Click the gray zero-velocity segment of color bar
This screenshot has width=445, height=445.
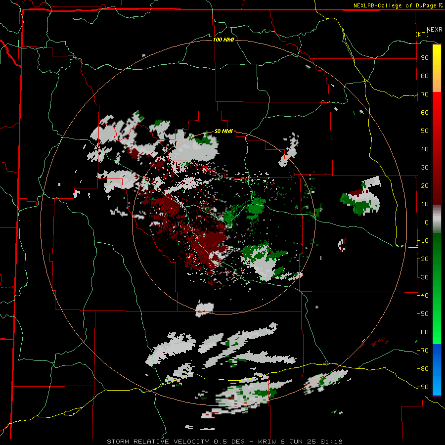437,220
